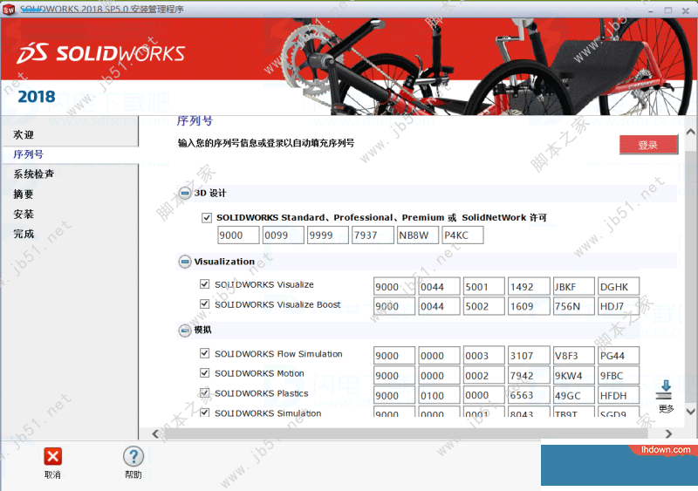Click horizontal scrollbar left arrow
698x491 pixels.
click(x=156, y=433)
